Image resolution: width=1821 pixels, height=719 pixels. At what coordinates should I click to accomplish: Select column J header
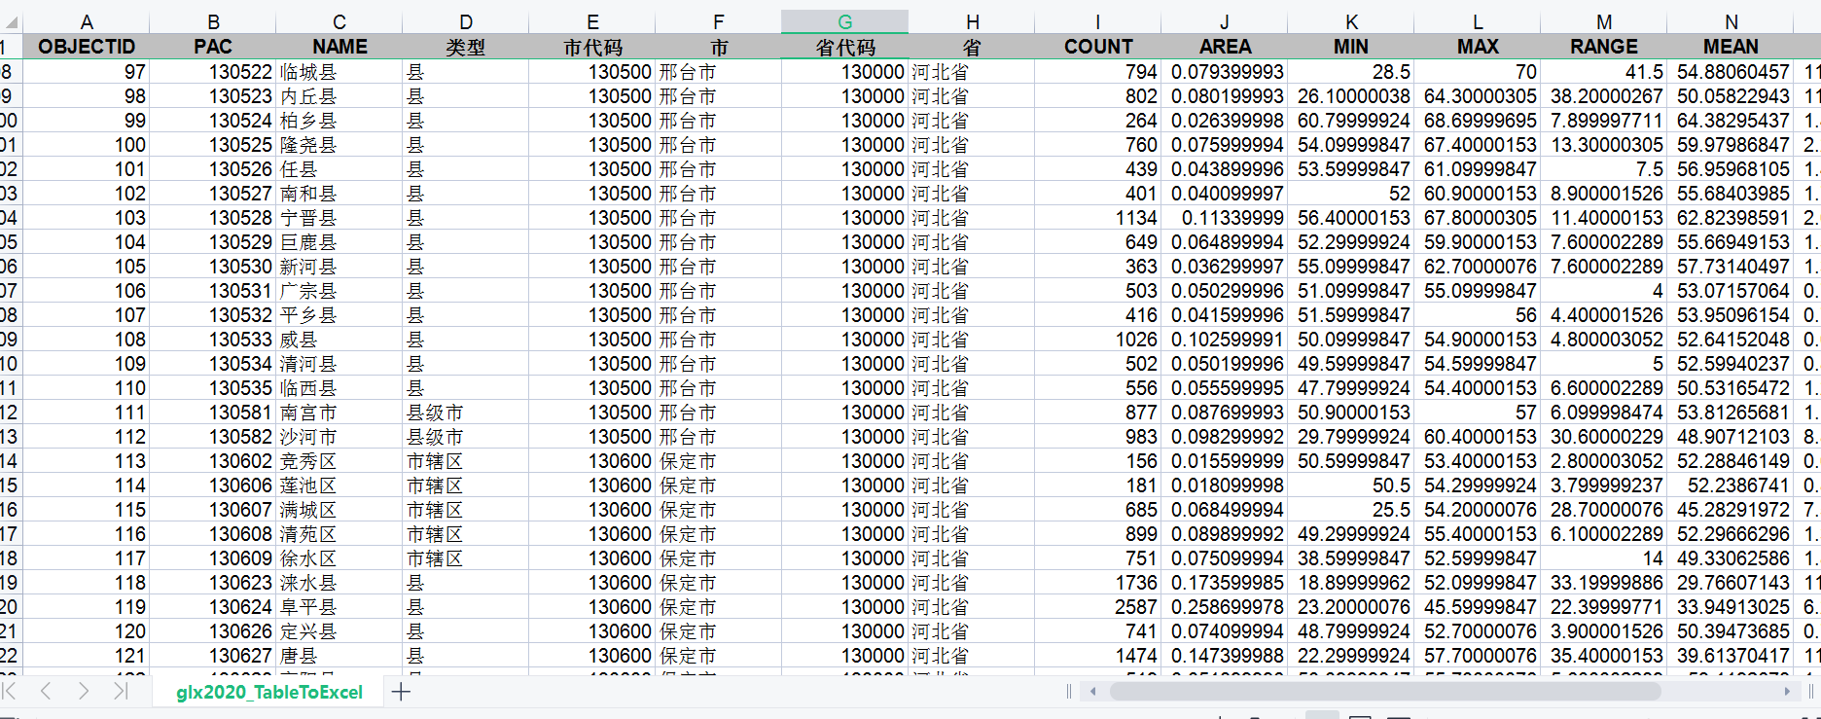coord(1225,21)
